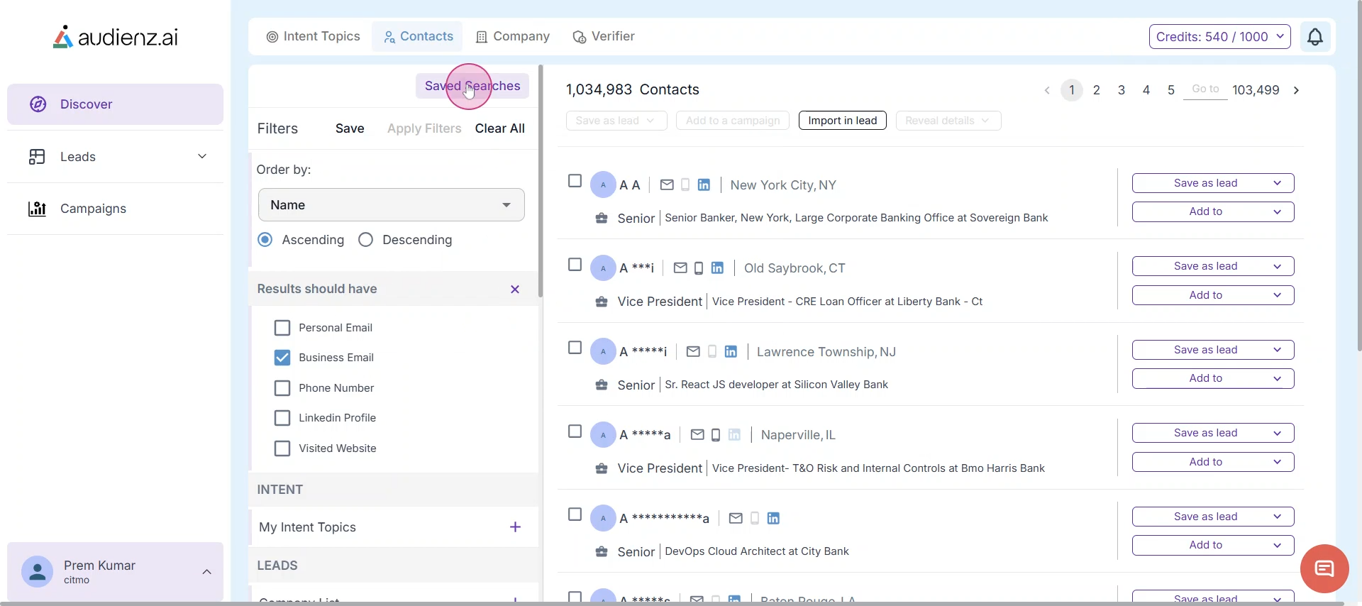The height and width of the screenshot is (606, 1362).
Task: Expand the Prem Kumar account menu
Action: [207, 572]
